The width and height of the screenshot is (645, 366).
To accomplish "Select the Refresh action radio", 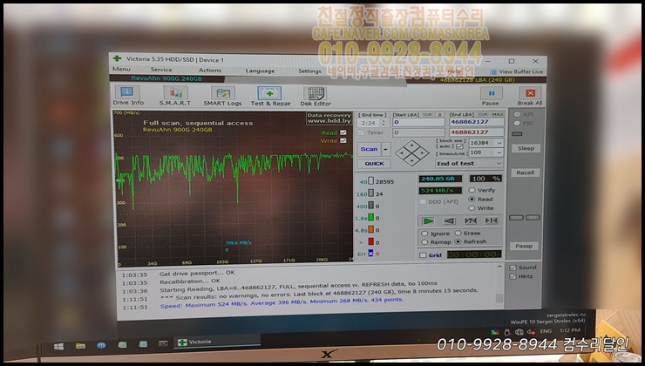I will [458, 241].
